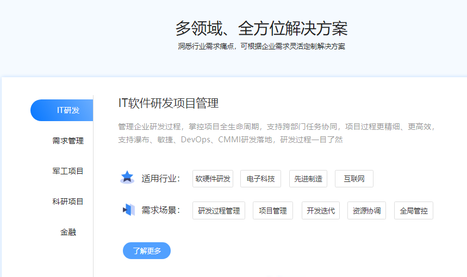The image size is (467, 277).
Task: Switch to the 需求管理 tab
Action: [68, 141]
